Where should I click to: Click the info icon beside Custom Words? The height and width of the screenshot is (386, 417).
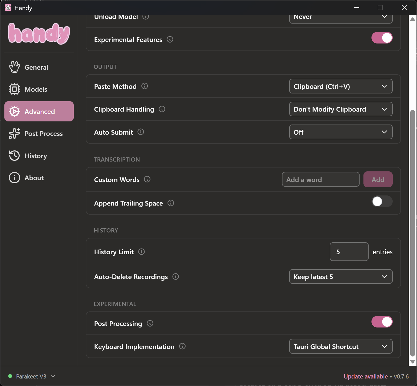click(147, 179)
